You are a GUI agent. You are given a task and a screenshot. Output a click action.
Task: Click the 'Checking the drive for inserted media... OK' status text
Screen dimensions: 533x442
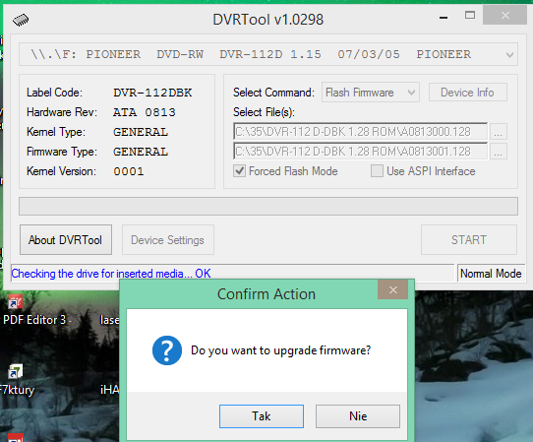click(x=111, y=274)
